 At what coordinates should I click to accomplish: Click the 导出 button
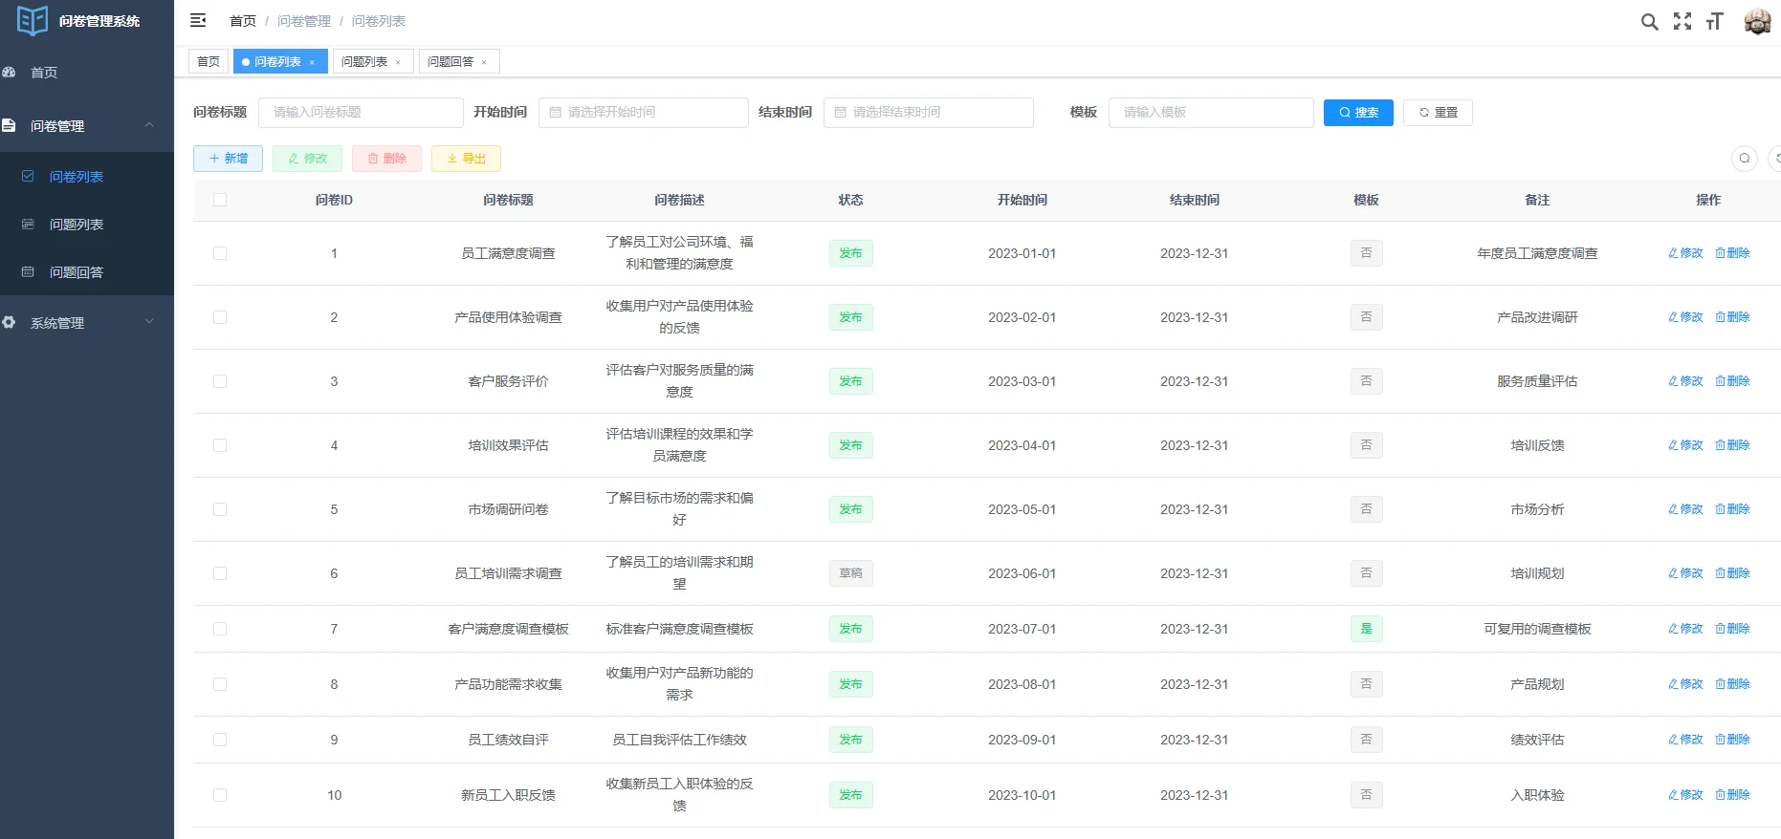pos(466,159)
